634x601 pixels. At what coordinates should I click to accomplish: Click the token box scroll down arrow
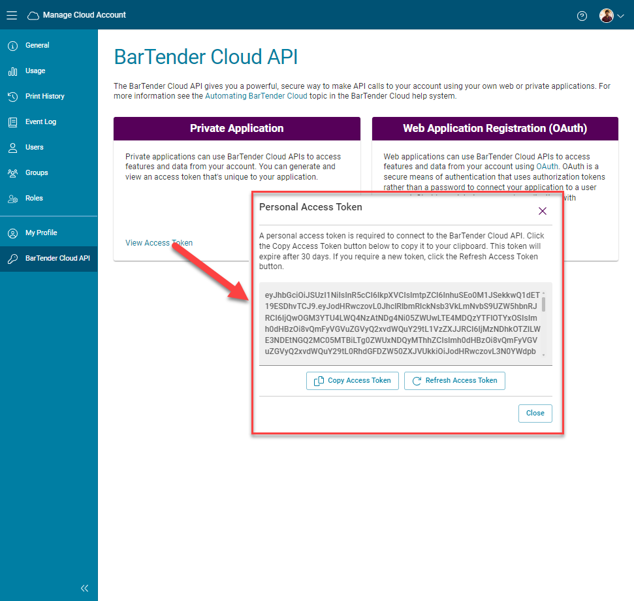(x=543, y=355)
